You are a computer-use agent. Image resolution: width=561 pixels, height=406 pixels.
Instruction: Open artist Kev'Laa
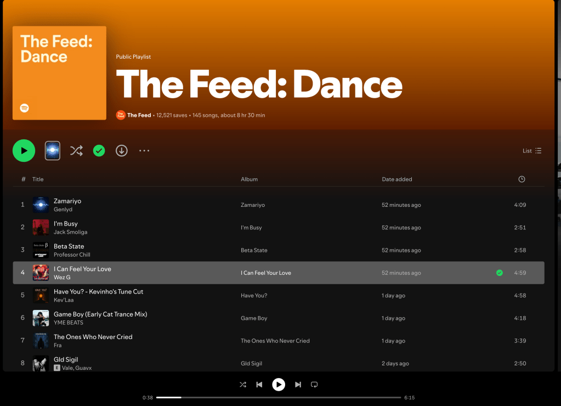point(64,300)
